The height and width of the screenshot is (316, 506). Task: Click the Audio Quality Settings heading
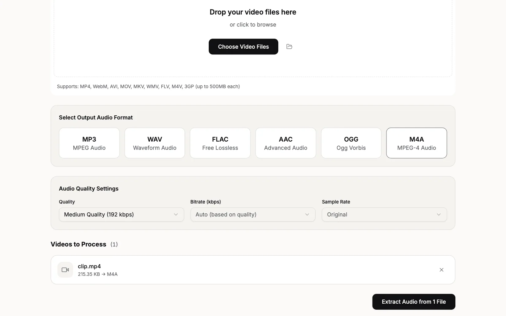tap(89, 189)
